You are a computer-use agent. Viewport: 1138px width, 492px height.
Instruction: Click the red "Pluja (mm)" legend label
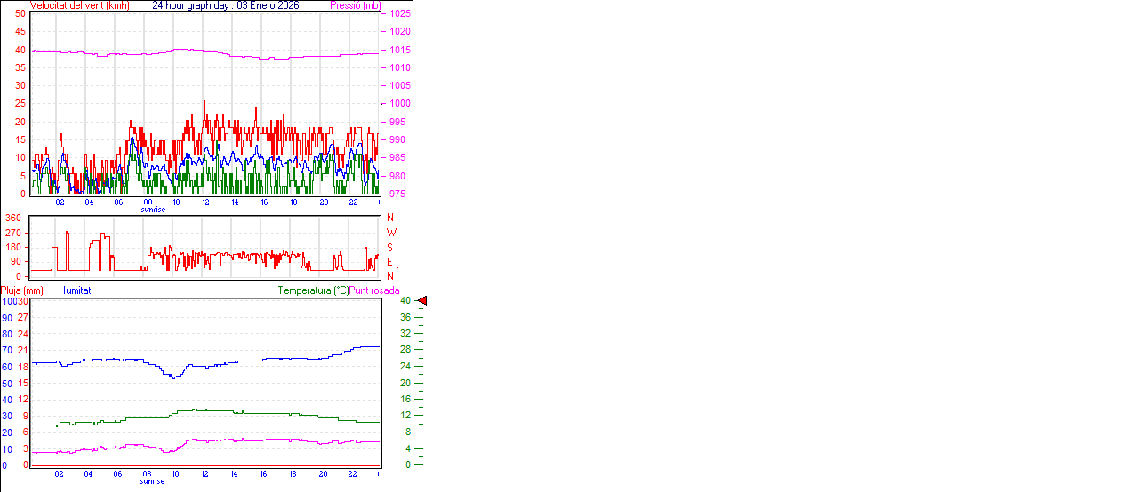click(22, 290)
